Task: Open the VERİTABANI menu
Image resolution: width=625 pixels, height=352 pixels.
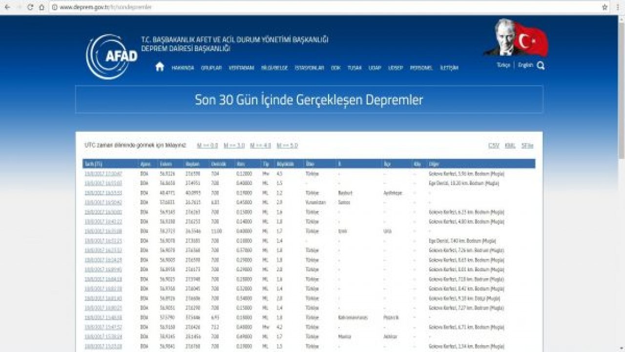Action: coord(242,68)
